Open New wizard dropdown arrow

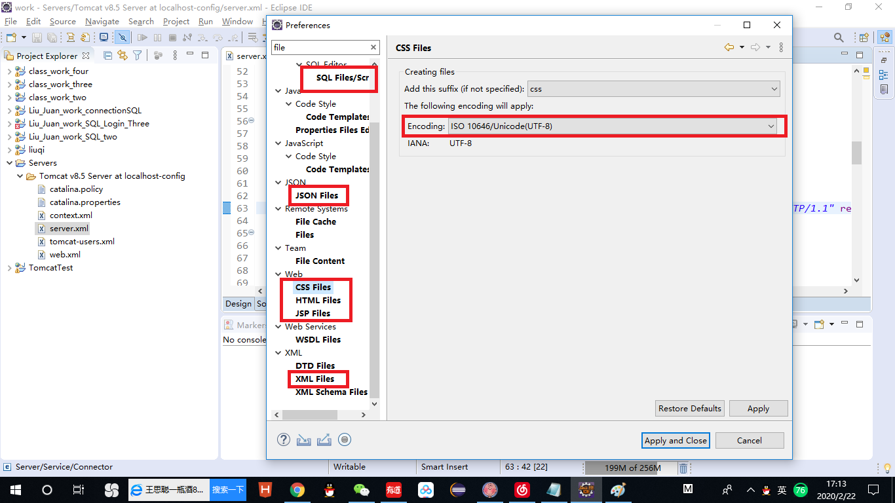click(x=24, y=38)
